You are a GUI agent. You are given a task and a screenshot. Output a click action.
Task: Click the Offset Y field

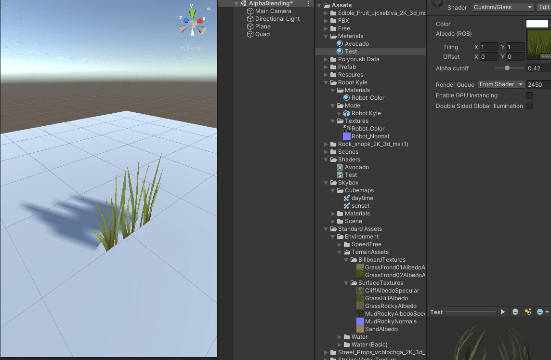pyautogui.click(x=515, y=56)
